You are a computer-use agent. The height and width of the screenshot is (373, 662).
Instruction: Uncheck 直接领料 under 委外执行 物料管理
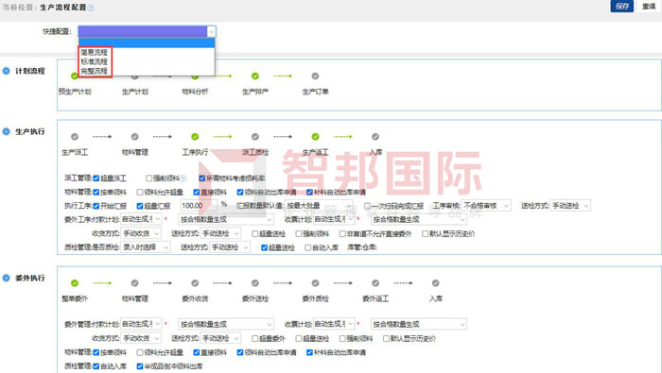[x=197, y=352]
